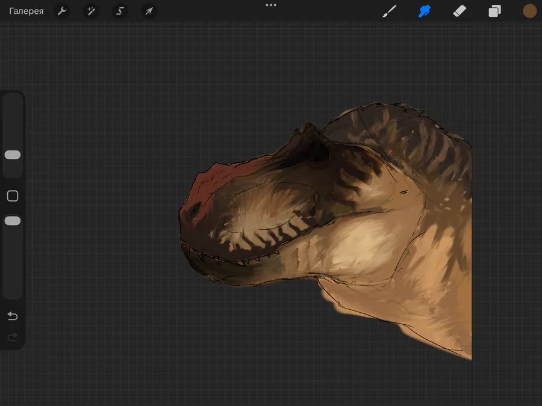542x406 pixels.
Task: Click the brush size slider handle
Action: (13, 155)
